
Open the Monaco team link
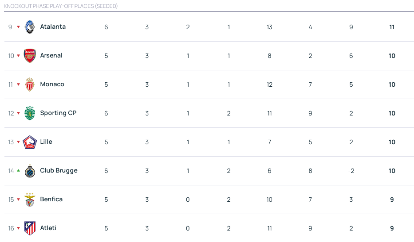pos(52,84)
